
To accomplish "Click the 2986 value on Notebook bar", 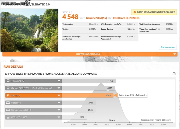I will pyautogui.click(x=91, y=103).
